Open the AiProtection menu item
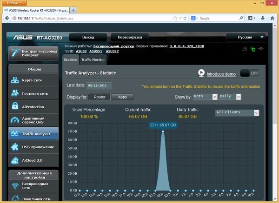This screenshot has width=279, height=203. pos(33,107)
